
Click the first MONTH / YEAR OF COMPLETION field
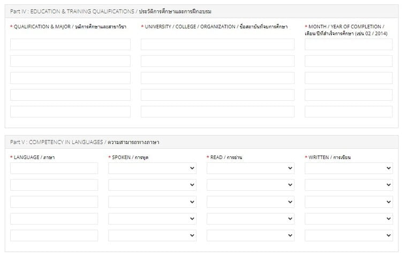[348, 44]
